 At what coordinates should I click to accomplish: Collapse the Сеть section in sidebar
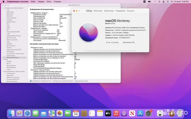pyautogui.click(x=3, y=59)
